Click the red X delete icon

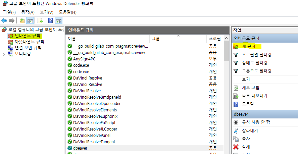pyautogui.click(x=236, y=147)
